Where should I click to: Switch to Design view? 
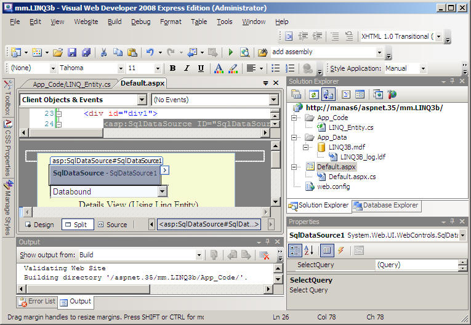(x=39, y=225)
